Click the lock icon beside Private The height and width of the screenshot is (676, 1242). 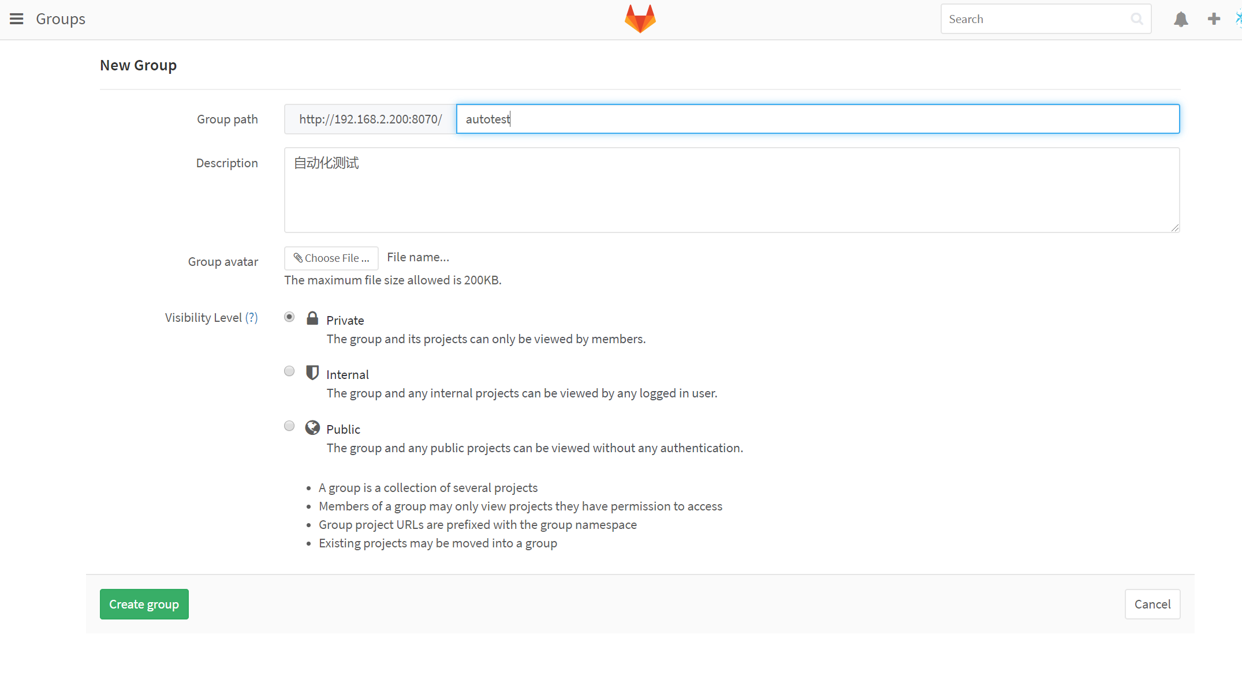click(312, 317)
